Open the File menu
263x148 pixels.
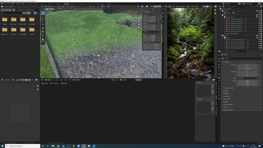pos(5,4)
